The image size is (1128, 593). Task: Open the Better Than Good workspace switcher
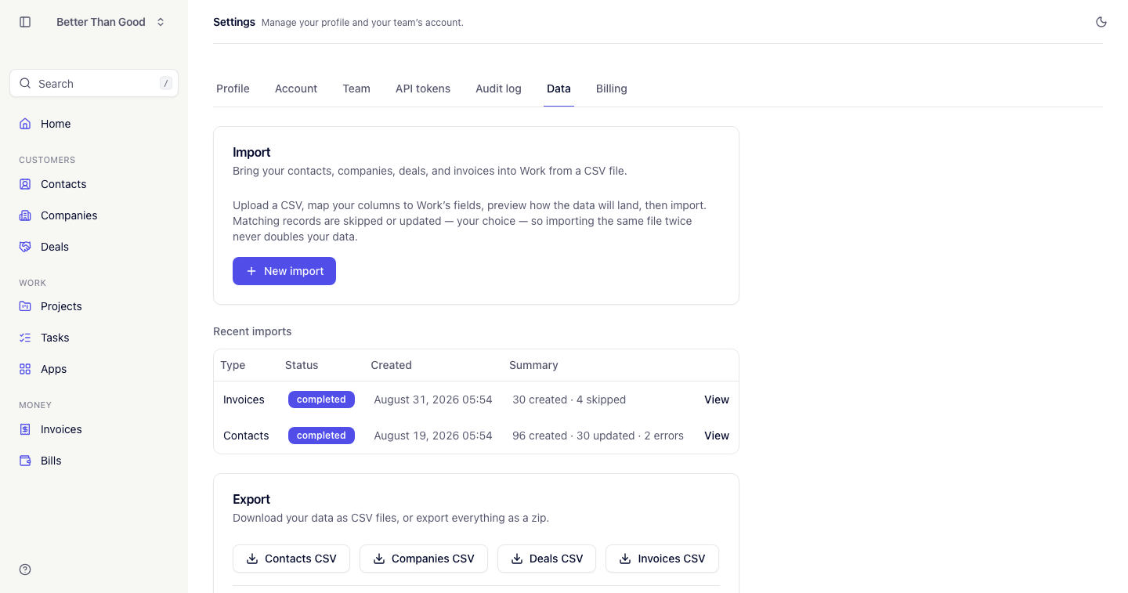[x=110, y=22]
